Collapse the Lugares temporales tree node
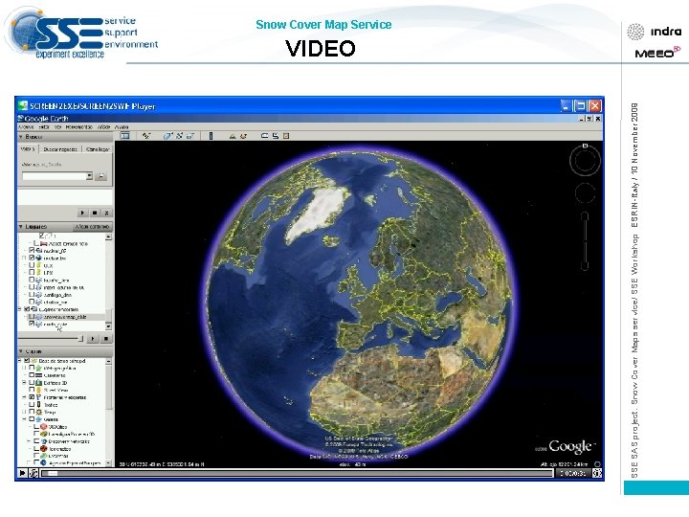Screen dimensions: 689x517 (20, 309)
